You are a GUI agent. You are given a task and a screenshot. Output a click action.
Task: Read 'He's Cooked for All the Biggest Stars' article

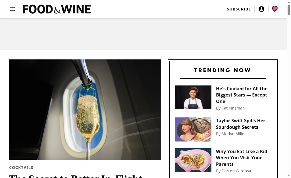point(242,95)
